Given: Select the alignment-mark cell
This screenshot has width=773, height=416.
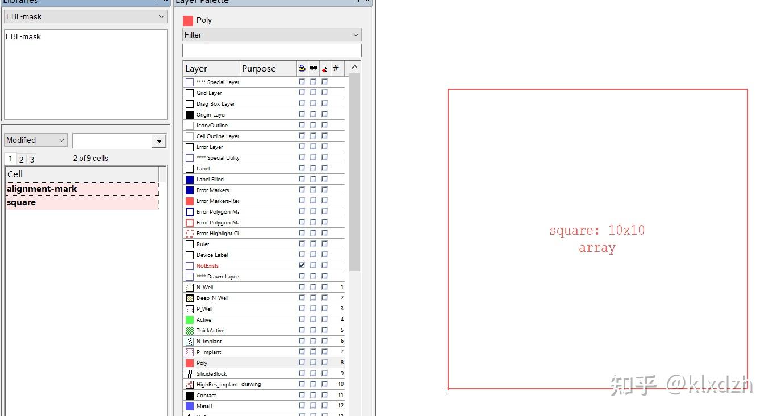Looking at the screenshot, I should click(x=41, y=188).
